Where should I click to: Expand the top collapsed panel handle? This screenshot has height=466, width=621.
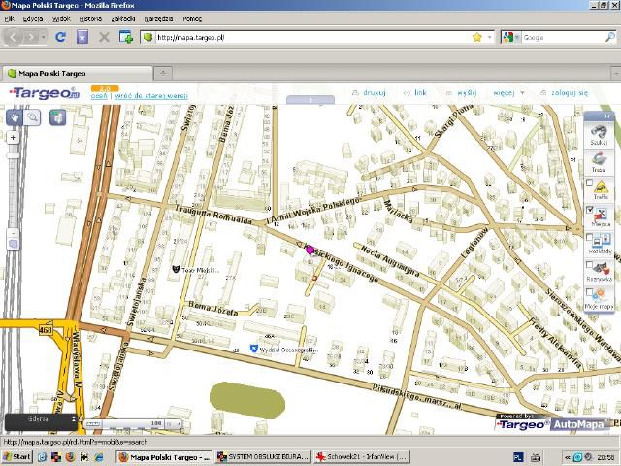click(310, 100)
